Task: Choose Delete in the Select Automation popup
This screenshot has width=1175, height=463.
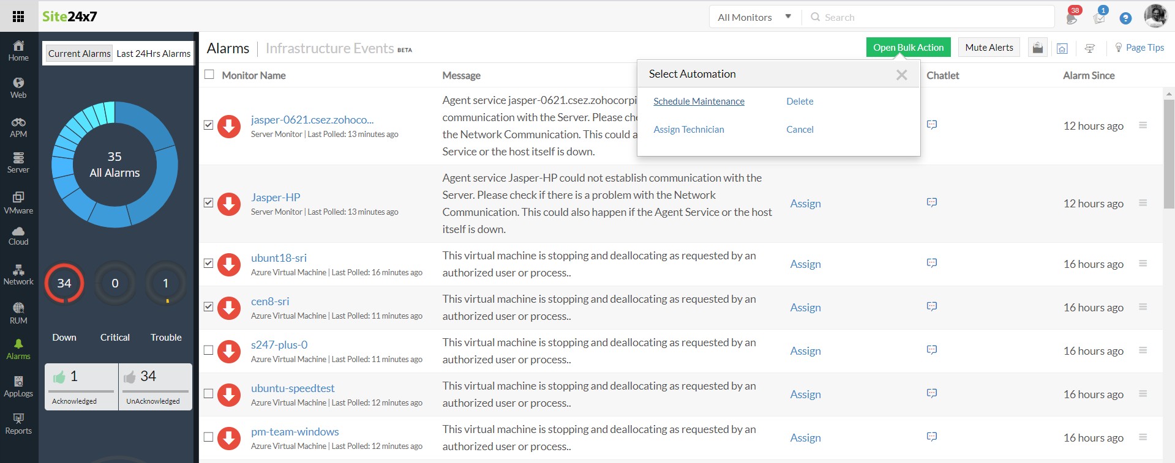Action: coord(800,102)
